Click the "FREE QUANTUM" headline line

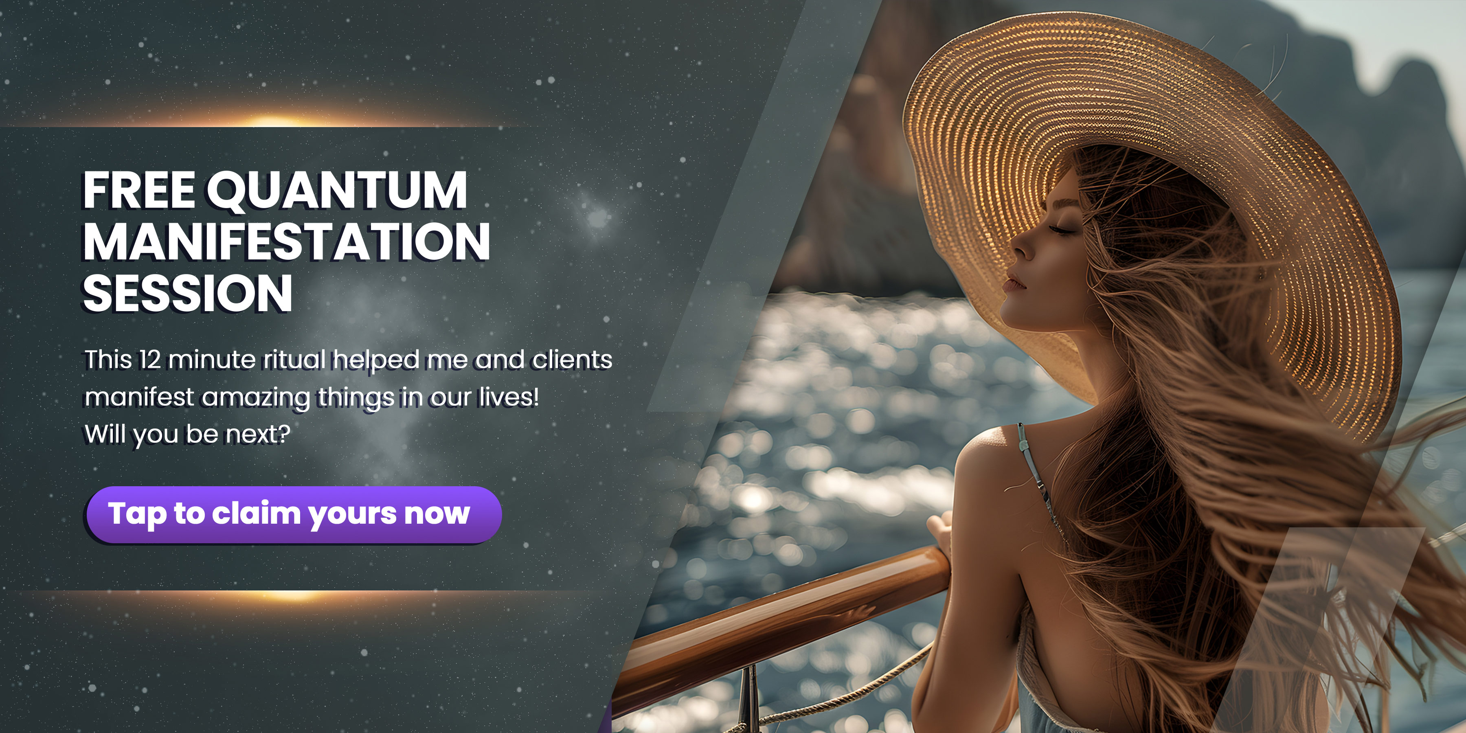tap(275, 191)
